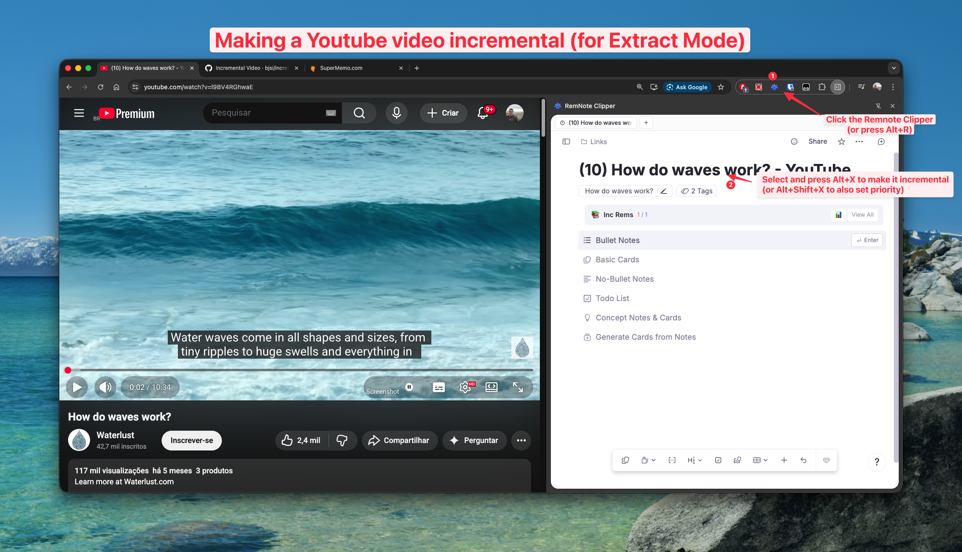Open the YouTube hamburger guide menu
Viewport: 962px width, 552px height.
79,113
